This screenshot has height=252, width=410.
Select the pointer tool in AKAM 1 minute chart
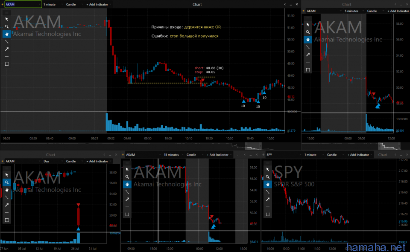pyautogui.click(x=7, y=19)
